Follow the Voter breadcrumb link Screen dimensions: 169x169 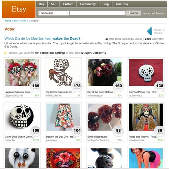click(23, 21)
